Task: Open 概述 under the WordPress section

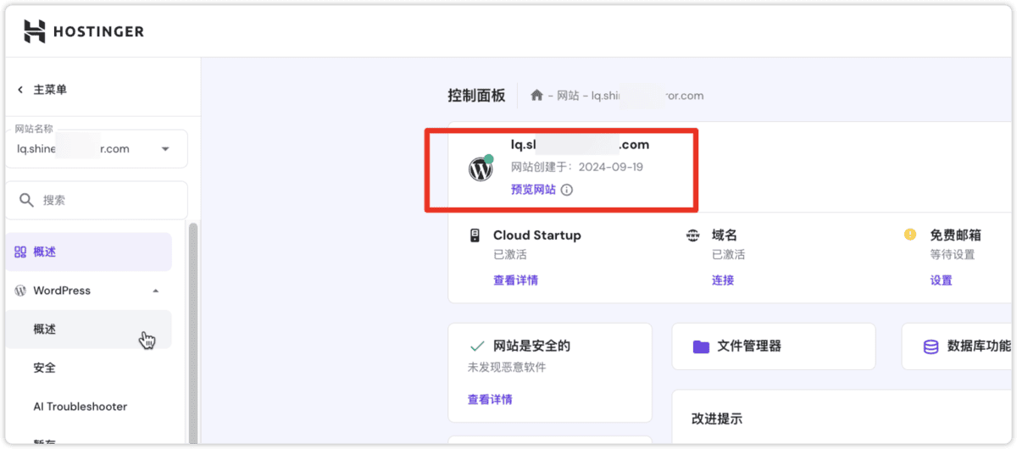Action: pos(88,330)
